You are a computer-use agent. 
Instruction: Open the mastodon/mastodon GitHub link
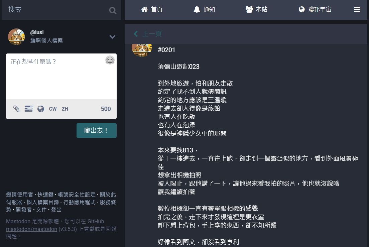pos(31,229)
